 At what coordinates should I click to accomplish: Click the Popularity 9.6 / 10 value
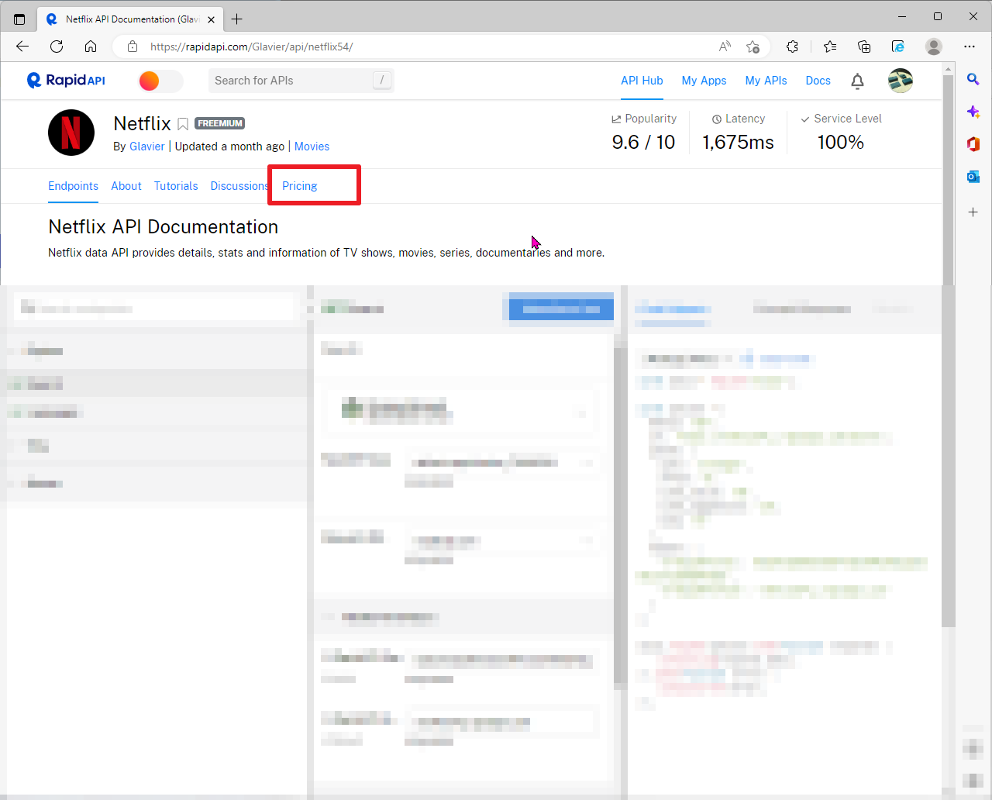click(643, 143)
